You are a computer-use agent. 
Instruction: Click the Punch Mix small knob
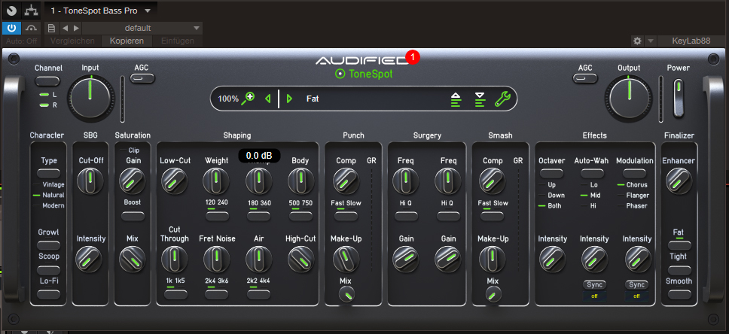click(x=346, y=294)
